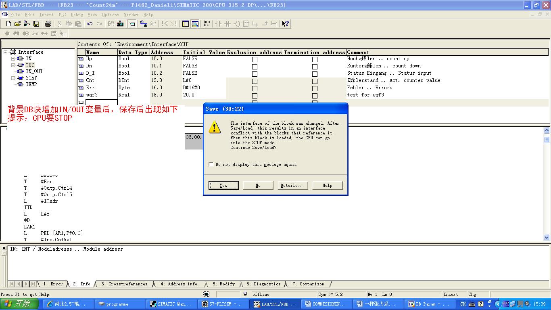This screenshot has width=551, height=310.
Task: Tick Exclusion address checkbox for Cnt
Action: coord(255,81)
